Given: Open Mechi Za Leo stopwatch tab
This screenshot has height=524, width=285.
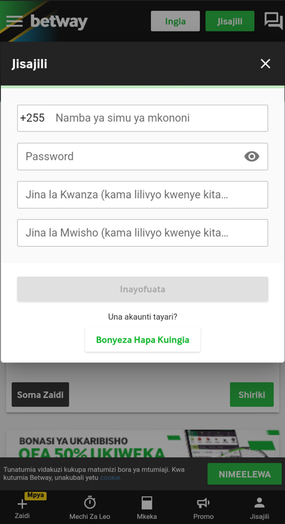Looking at the screenshot, I should [90, 502].
